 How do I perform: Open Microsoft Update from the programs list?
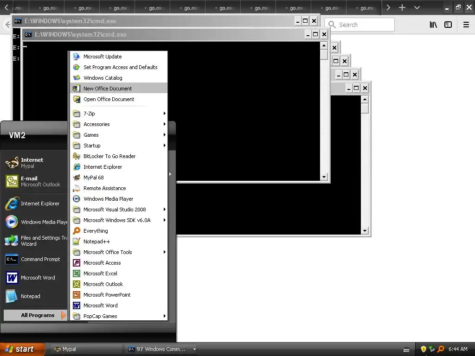pyautogui.click(x=119, y=57)
